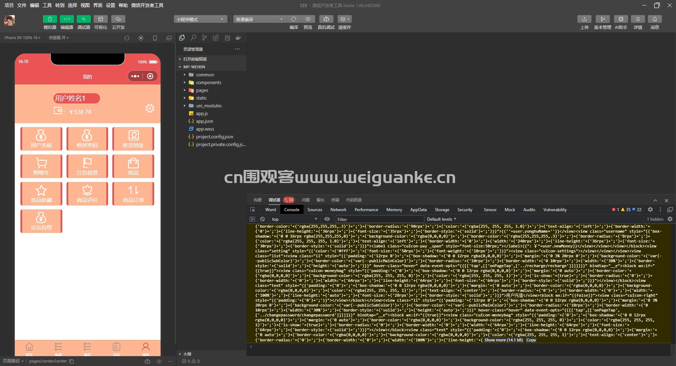Open version management icon

pos(602,19)
